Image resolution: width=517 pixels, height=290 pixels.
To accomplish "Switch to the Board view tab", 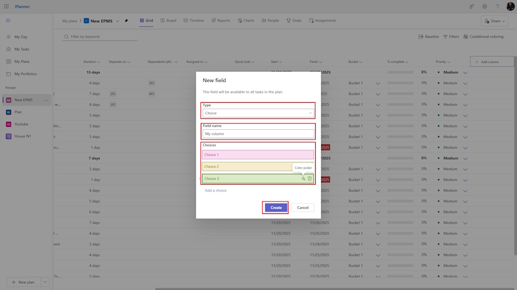I will [x=169, y=21].
